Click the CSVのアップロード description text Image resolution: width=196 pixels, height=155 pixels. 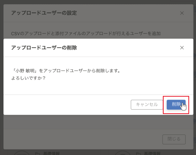(x=86, y=33)
